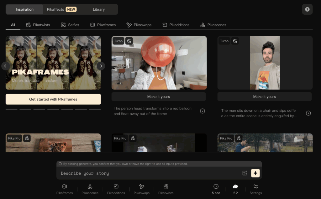
Task: Click the image upload icon in prompt box
Action: click(245, 173)
